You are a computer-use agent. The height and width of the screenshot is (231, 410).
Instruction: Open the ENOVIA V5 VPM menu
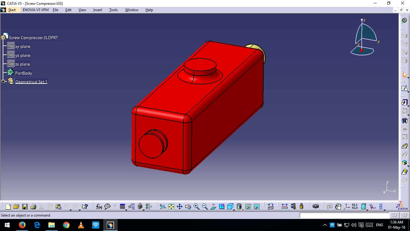coord(36,10)
